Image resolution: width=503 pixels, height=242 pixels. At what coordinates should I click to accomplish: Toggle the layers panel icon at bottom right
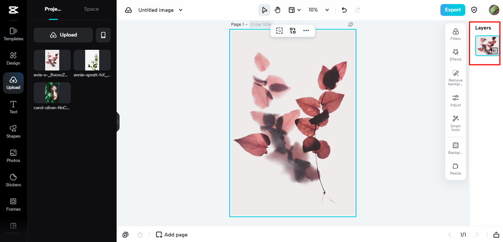(x=496, y=235)
